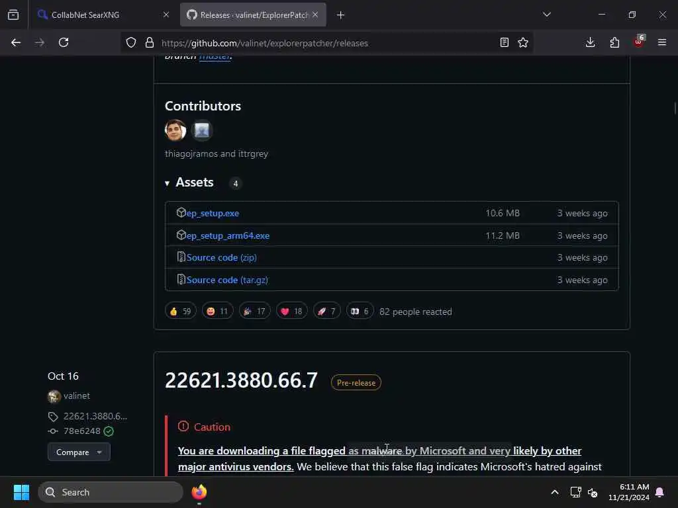This screenshot has width=678, height=508.
Task: Open network status tray icon
Action: pos(575,492)
